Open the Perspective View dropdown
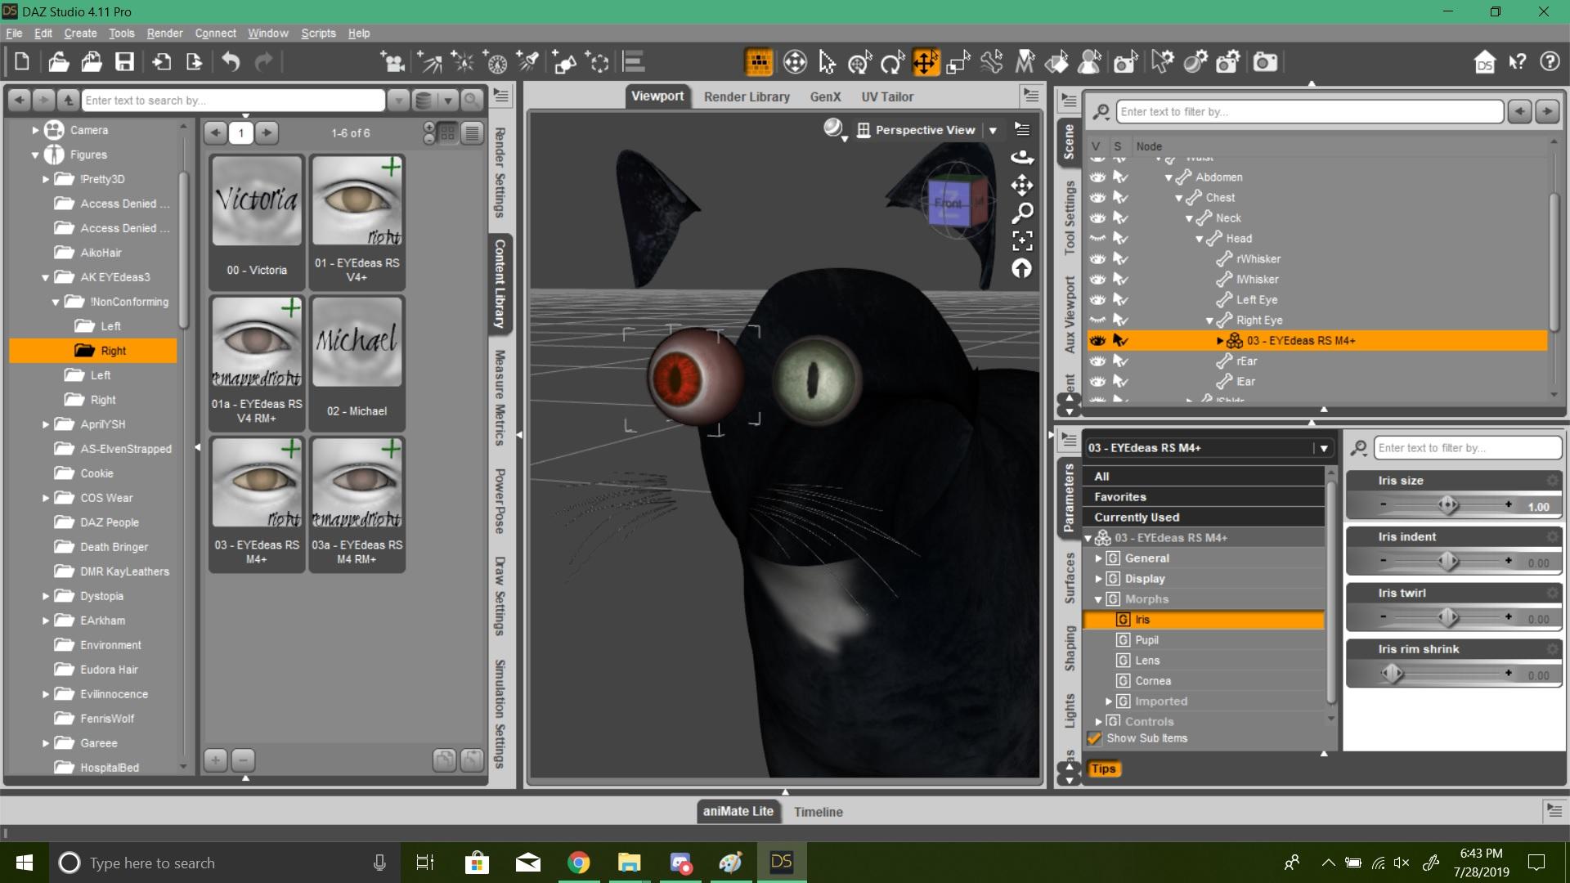Screen dimensions: 1570x883 (x=993, y=130)
